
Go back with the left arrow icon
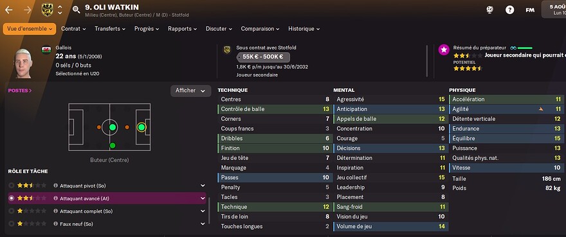8,10
